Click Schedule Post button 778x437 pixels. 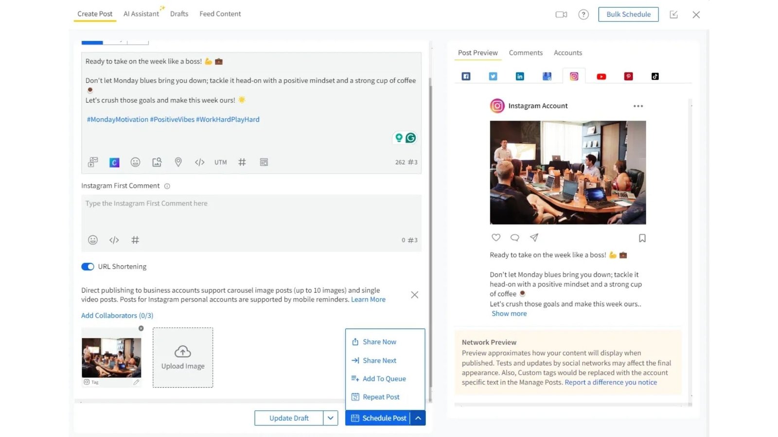[x=378, y=418]
